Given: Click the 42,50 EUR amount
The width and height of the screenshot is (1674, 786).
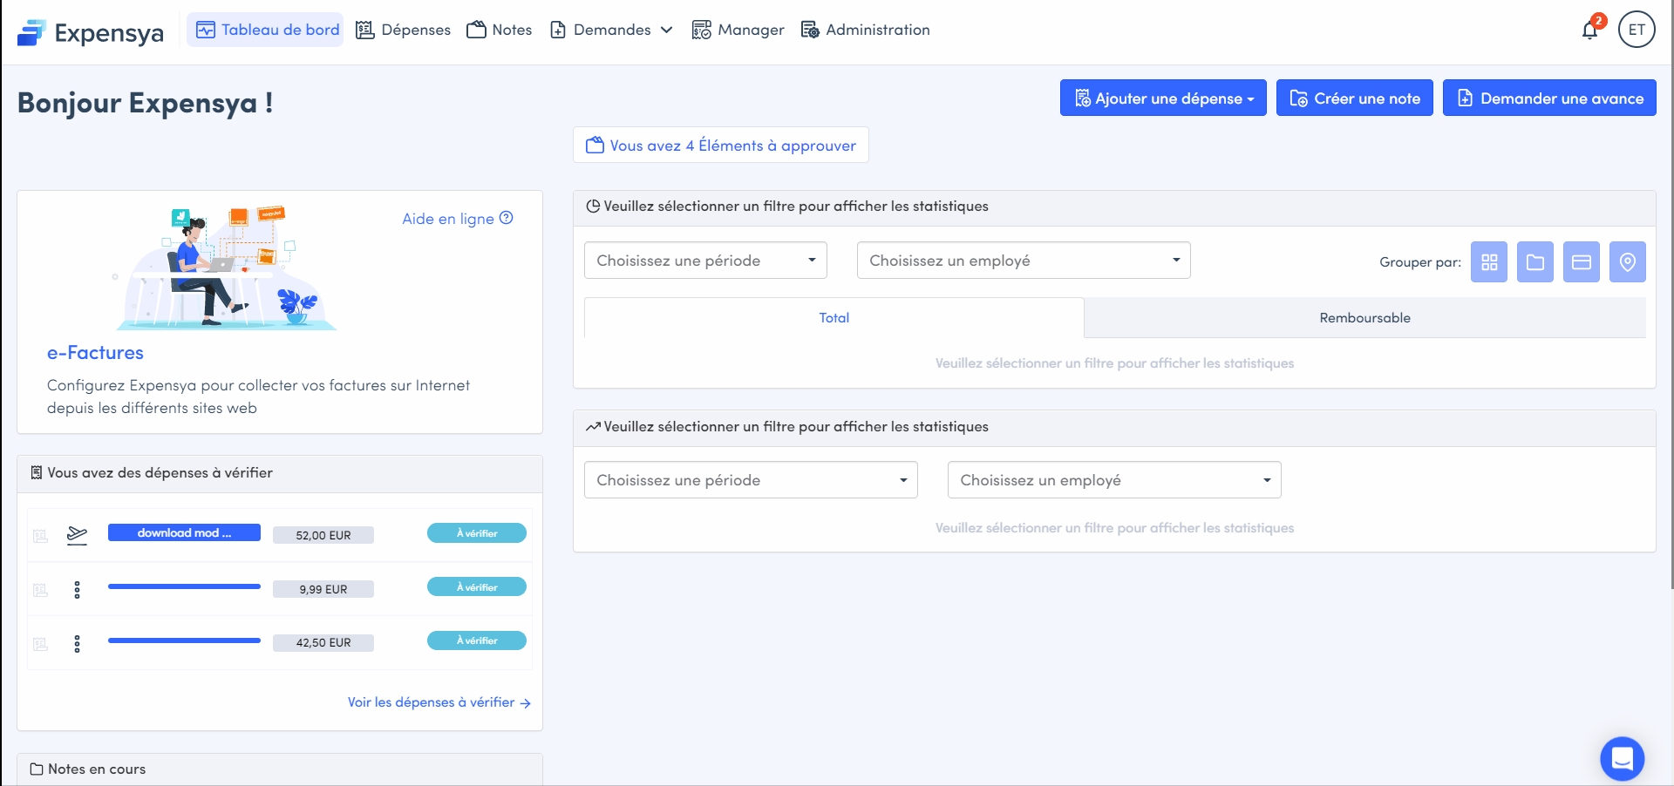Looking at the screenshot, I should (323, 642).
